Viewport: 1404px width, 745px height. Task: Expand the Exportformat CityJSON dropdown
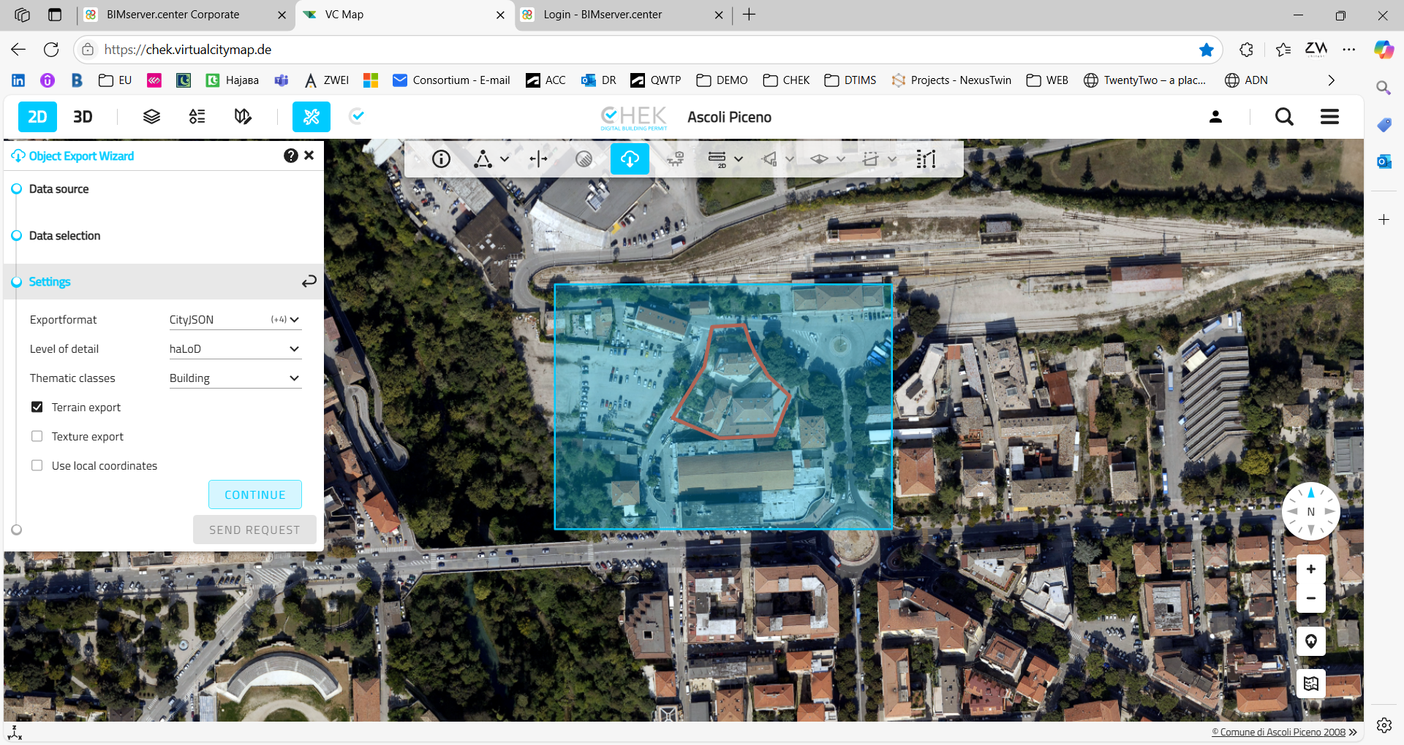[235, 320]
